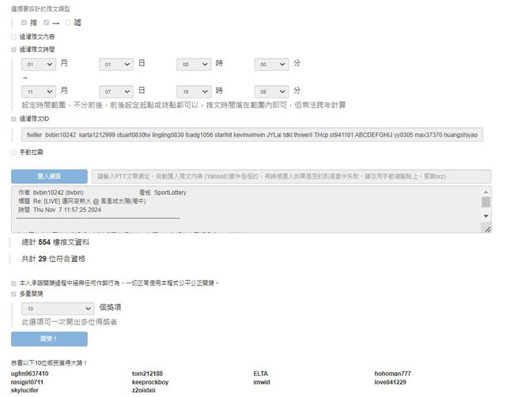The image size is (506, 397).
Task: Enable the 過濾推文內容 filter checkbox
Action: [13, 36]
